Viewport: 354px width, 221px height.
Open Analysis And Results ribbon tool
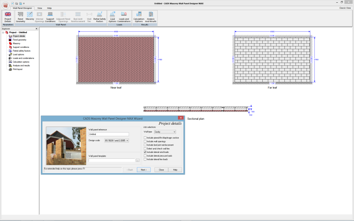[151, 17]
